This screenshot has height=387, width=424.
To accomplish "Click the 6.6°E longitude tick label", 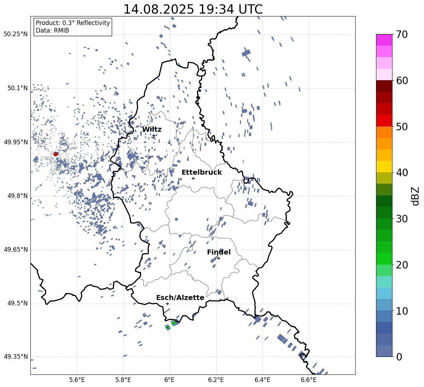I will [x=309, y=380].
